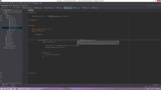Expand the node_modules folder

coord(4,12)
